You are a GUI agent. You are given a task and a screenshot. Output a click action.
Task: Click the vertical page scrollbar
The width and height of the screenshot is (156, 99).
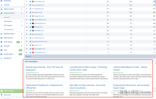point(155,3)
